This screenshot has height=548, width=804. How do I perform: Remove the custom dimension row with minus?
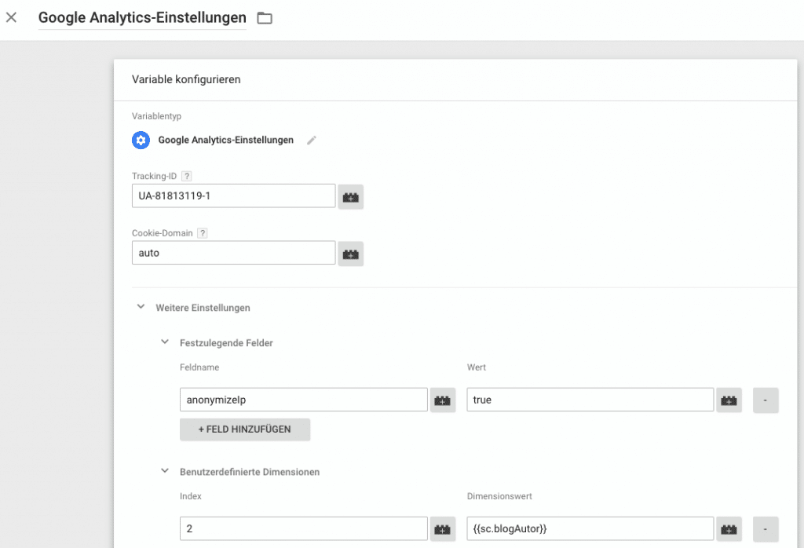coord(766,529)
